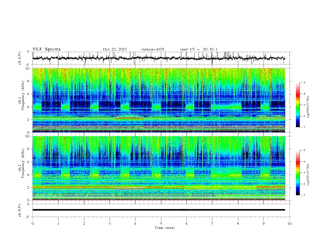
Task: Click time axis tick label "4"
Action: [x=135, y=224]
